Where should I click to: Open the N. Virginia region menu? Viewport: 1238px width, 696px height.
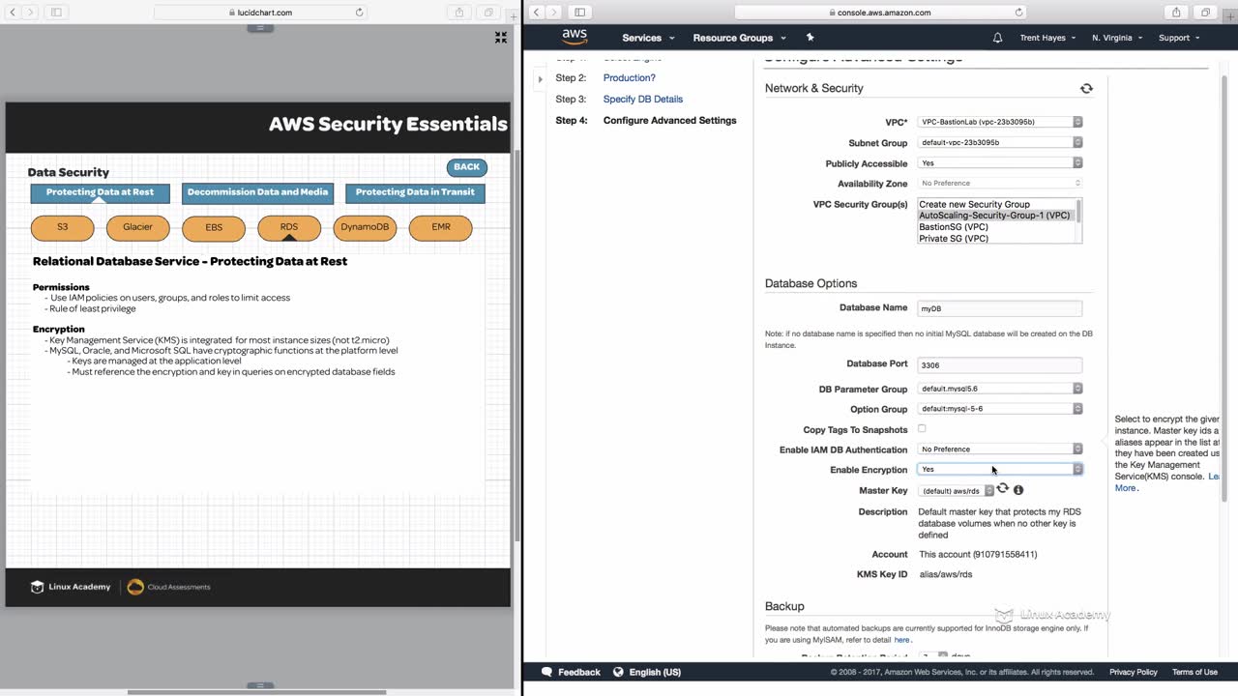(x=1117, y=38)
